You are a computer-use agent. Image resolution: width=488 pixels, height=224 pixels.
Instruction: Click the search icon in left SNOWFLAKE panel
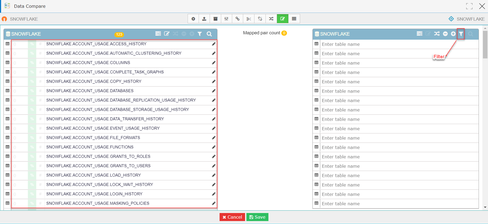pos(209,34)
